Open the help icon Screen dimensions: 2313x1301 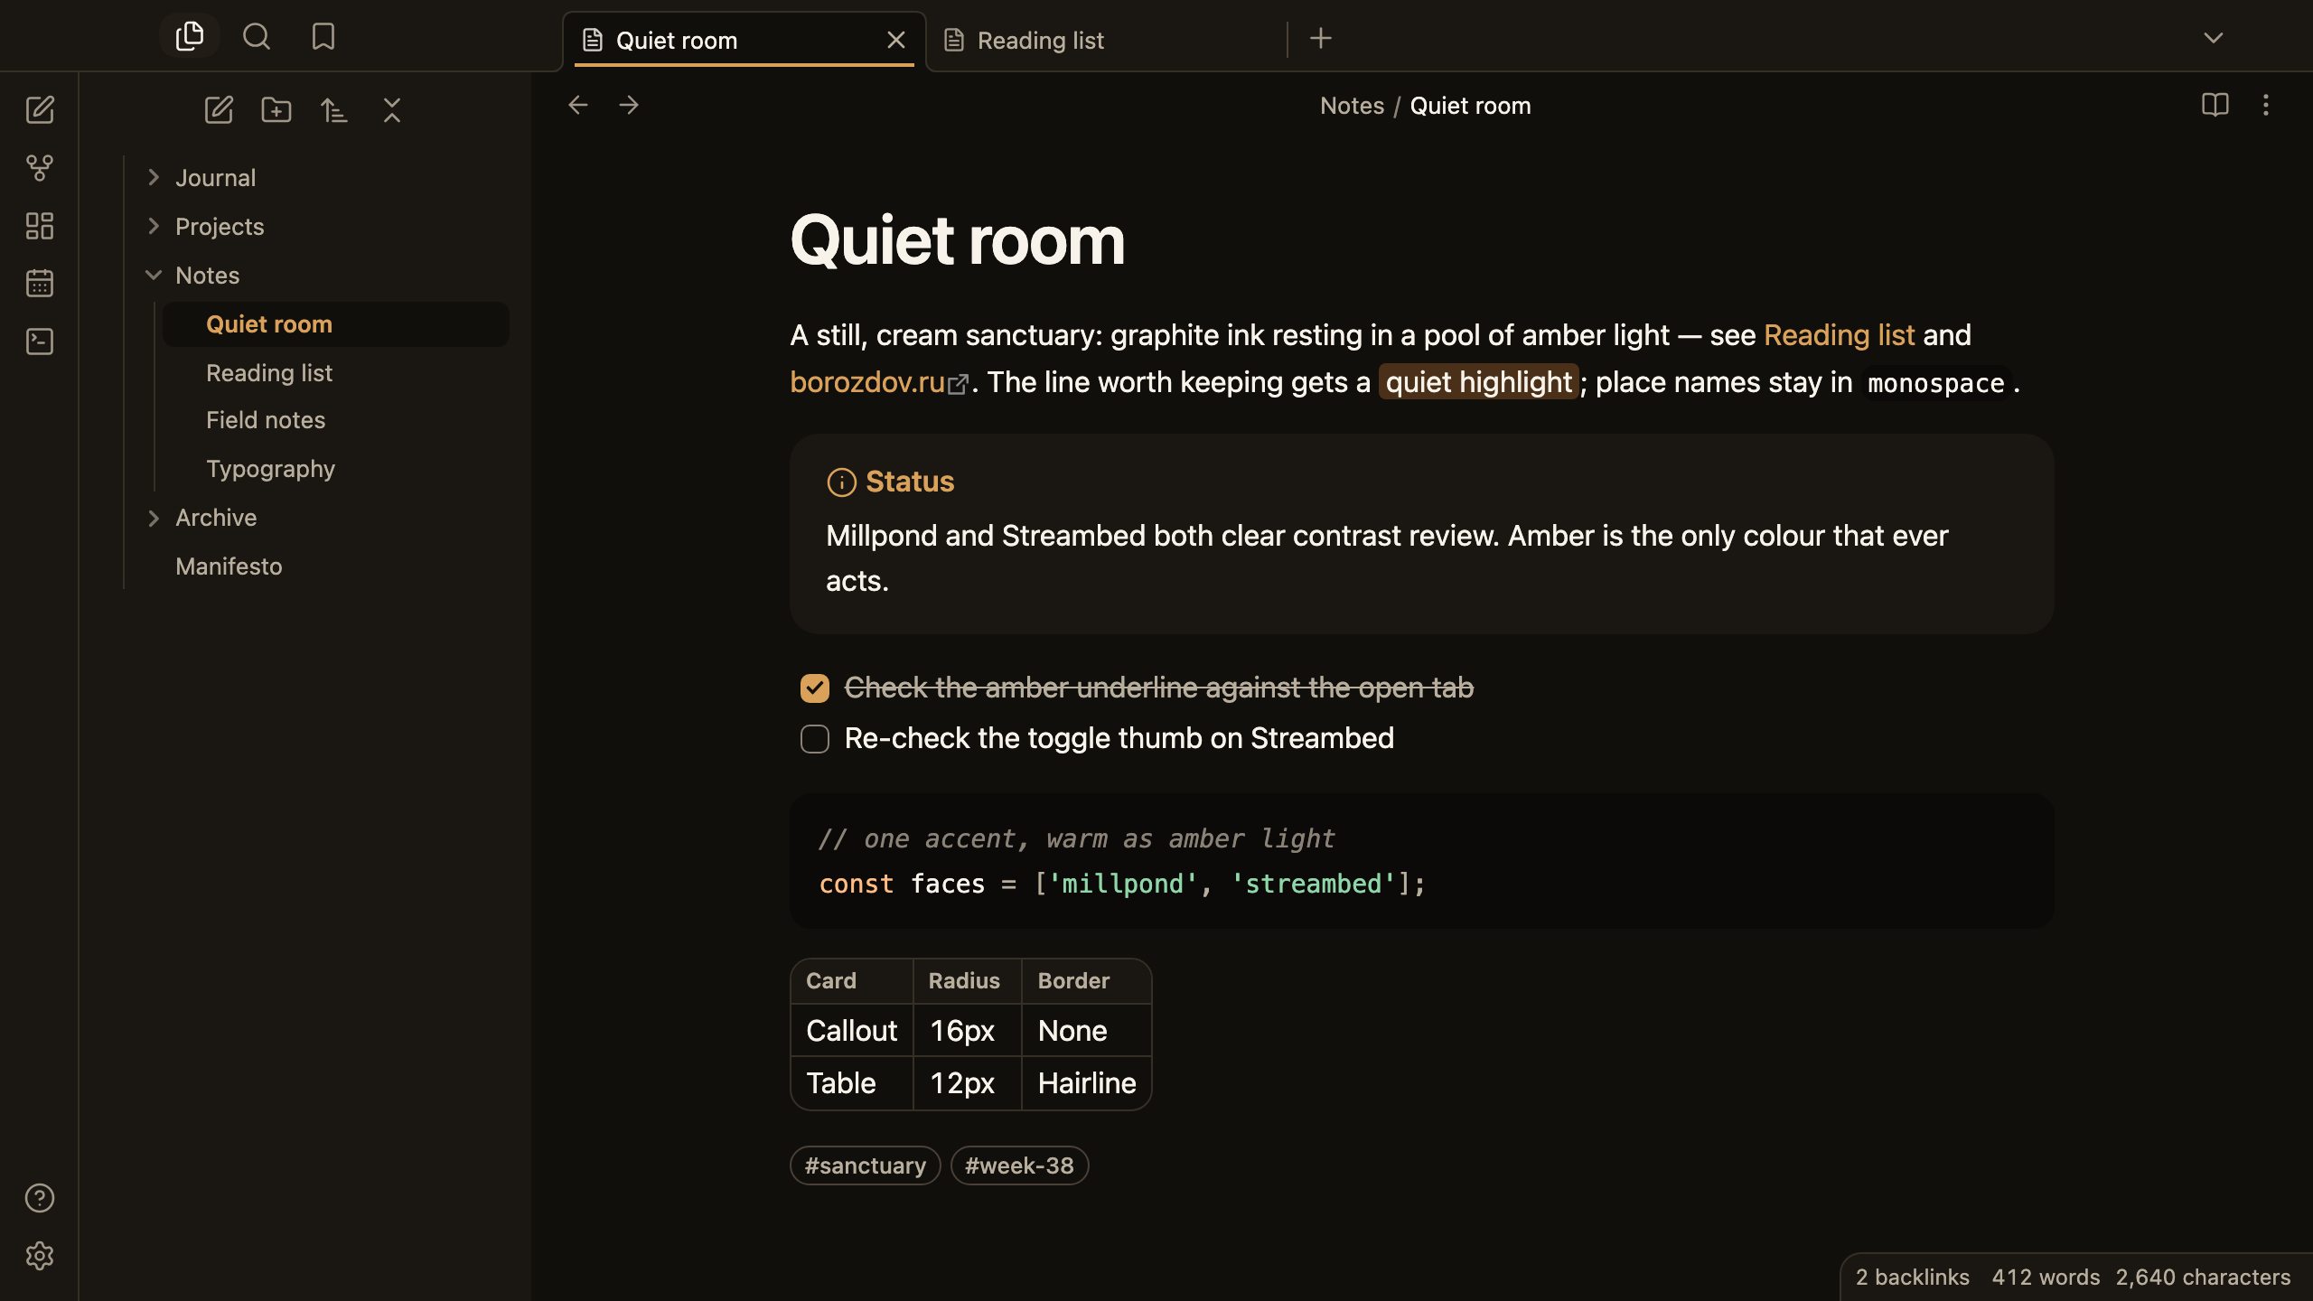click(x=40, y=1198)
